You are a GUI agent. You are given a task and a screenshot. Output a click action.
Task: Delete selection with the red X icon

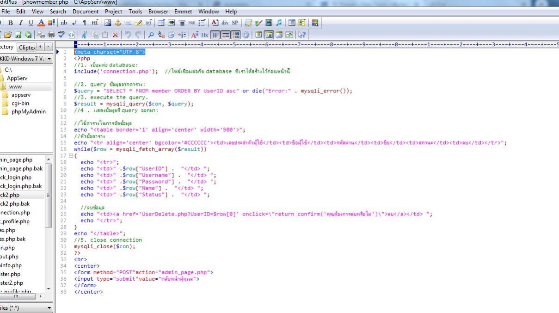point(115,35)
